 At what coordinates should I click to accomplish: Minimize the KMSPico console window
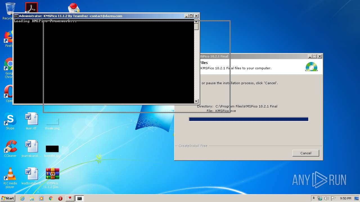pyautogui.click(x=186, y=16)
